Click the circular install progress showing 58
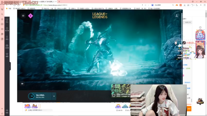 32,96
